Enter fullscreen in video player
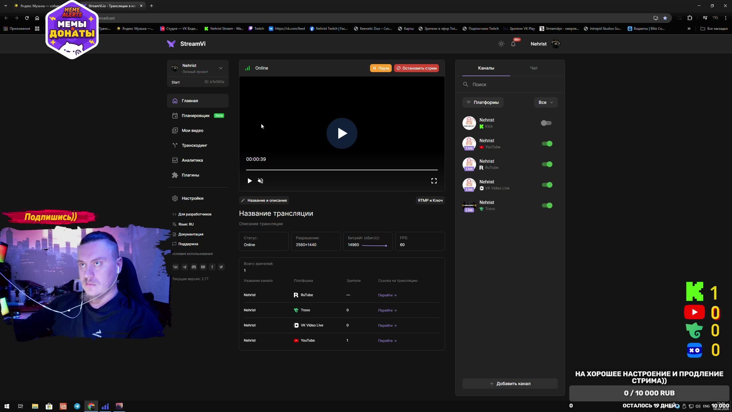Screen dimensions: 732x412 pyautogui.click(x=434, y=181)
